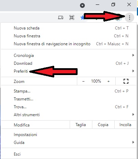Click the Copia button
This screenshot has width=138, height=159.
point(103,125)
